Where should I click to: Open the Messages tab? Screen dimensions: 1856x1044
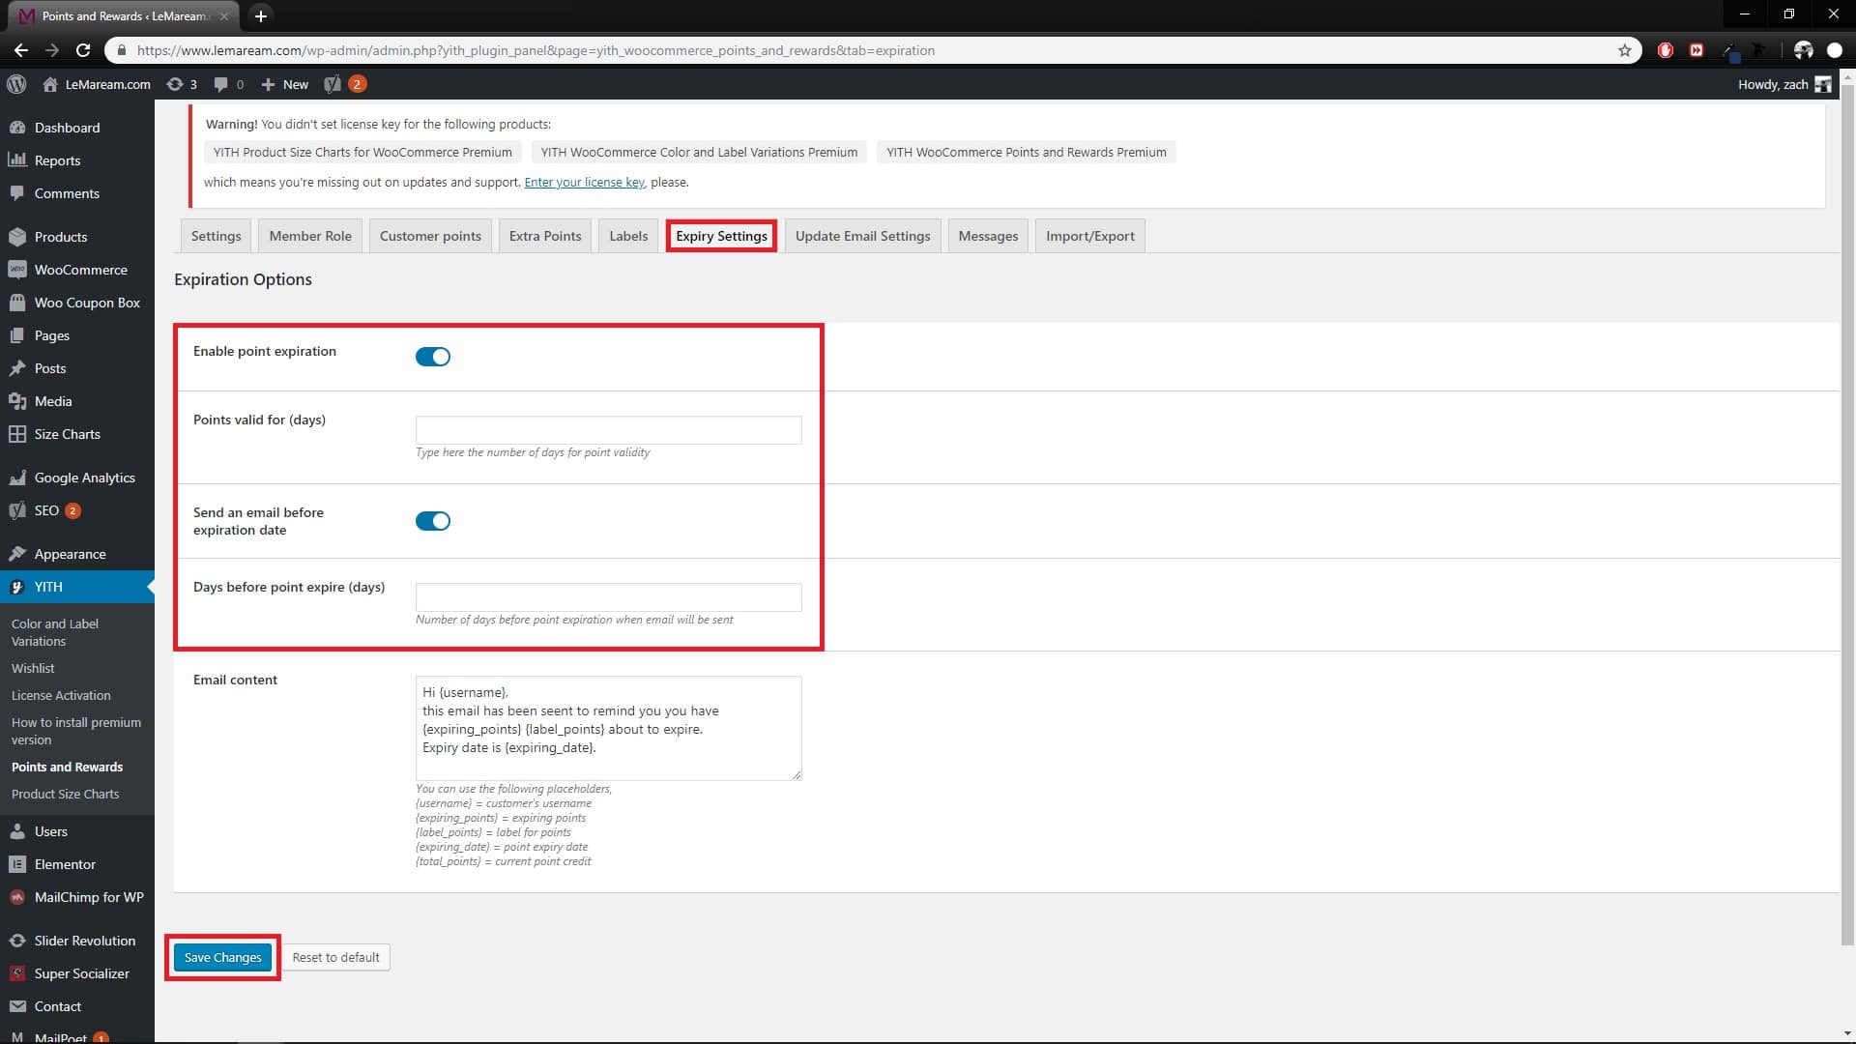[x=988, y=236]
